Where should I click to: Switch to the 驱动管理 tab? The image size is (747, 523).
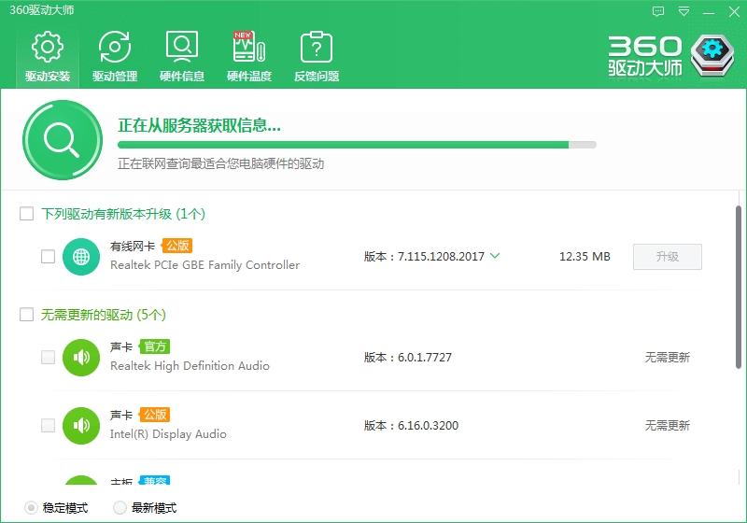pyautogui.click(x=115, y=56)
